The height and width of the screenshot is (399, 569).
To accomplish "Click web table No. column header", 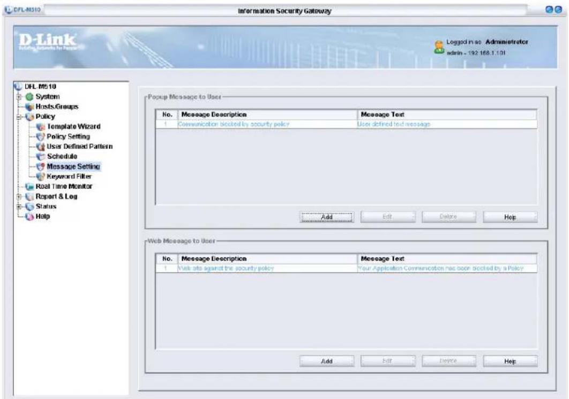I will tap(167, 259).
